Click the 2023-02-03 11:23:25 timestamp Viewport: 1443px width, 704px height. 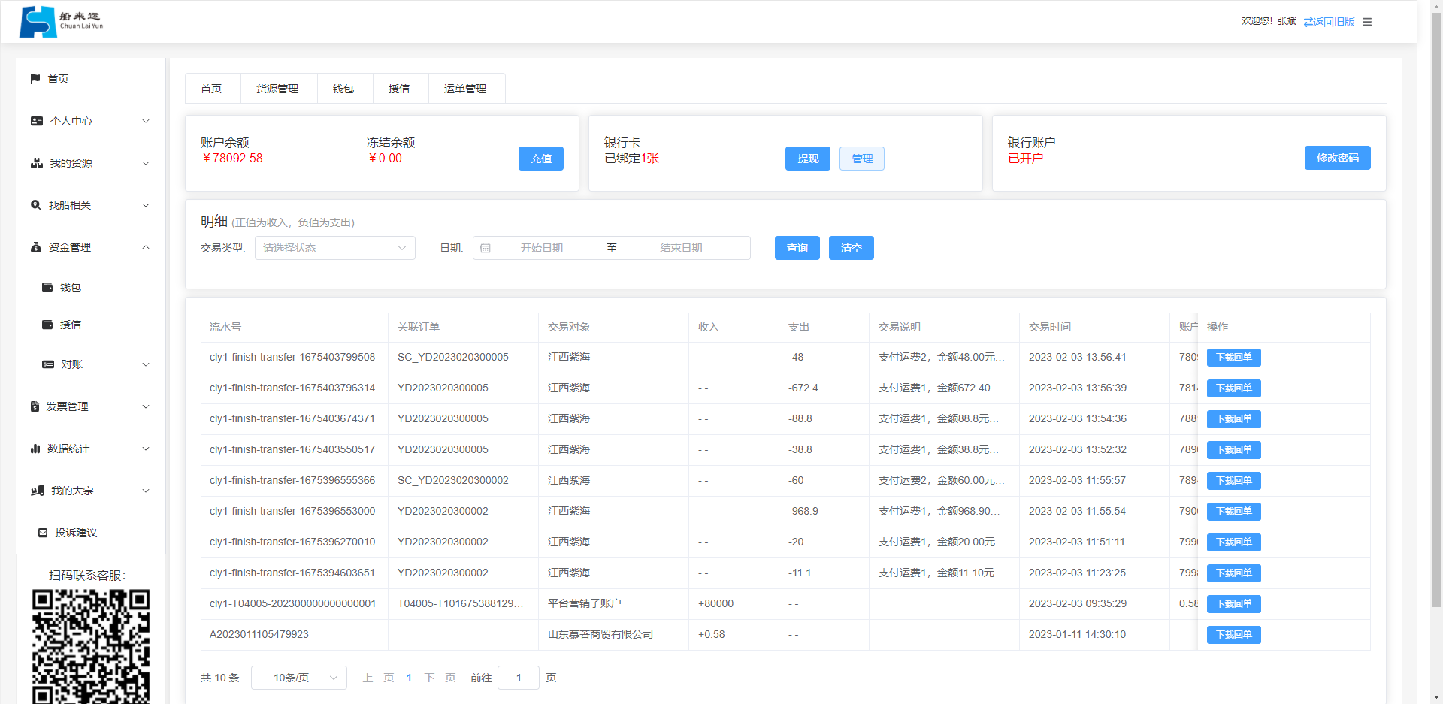1077,573
